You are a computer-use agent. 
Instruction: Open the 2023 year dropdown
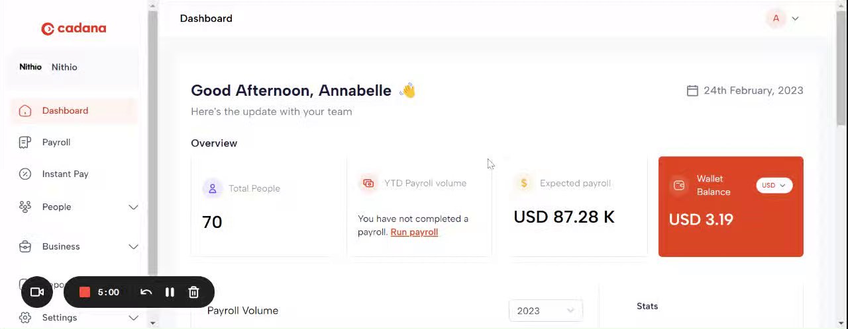tap(545, 311)
